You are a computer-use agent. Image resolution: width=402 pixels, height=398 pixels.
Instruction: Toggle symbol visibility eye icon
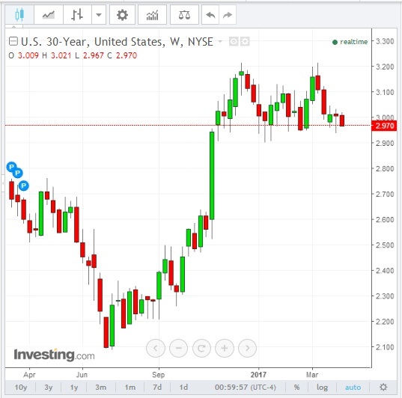pos(234,41)
